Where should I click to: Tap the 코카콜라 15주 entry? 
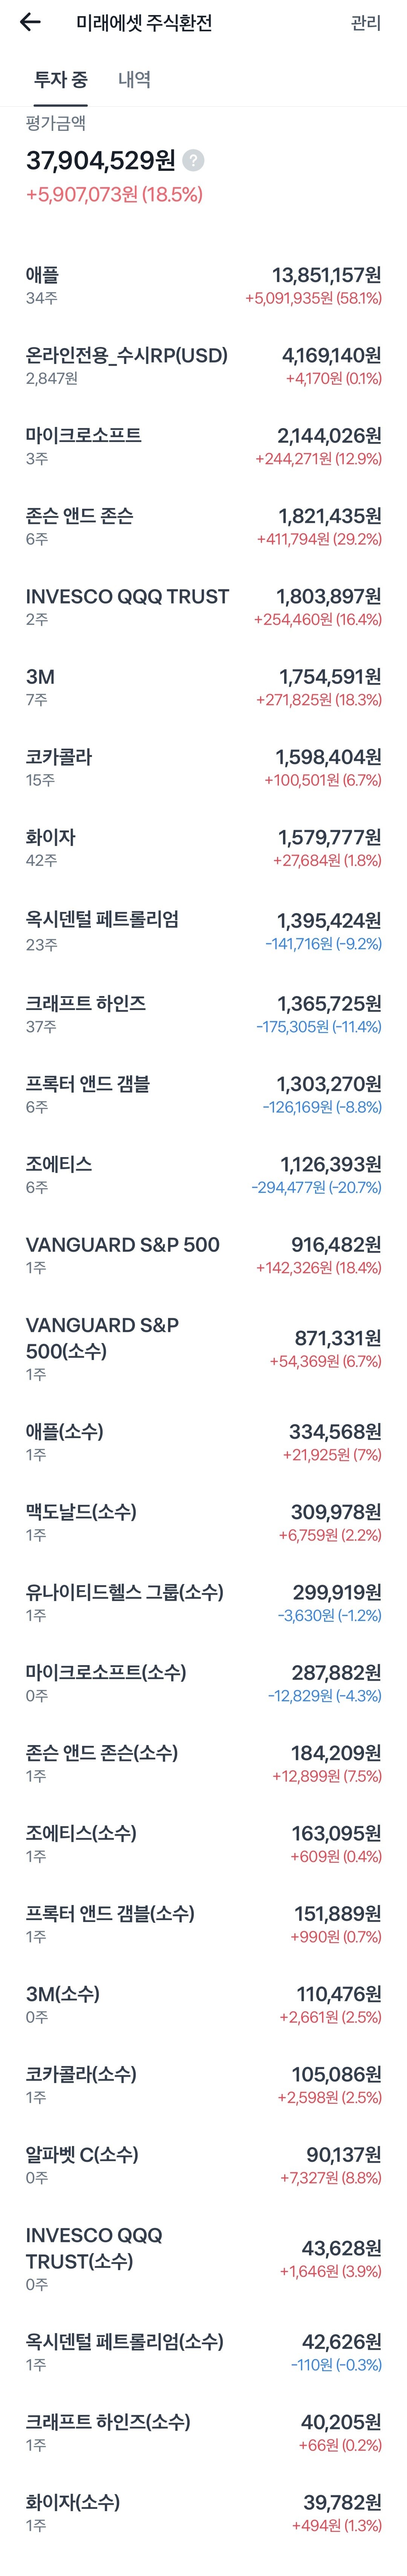pyautogui.click(x=203, y=767)
